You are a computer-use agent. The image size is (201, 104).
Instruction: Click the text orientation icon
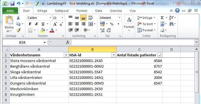(x=85, y=30)
